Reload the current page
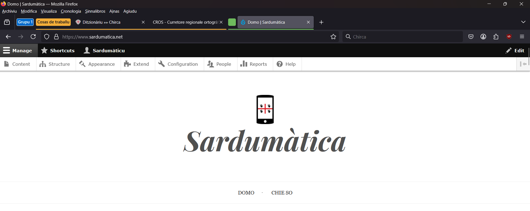 [33, 37]
